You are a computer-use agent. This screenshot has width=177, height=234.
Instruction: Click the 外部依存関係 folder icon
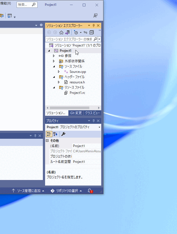point(61,61)
